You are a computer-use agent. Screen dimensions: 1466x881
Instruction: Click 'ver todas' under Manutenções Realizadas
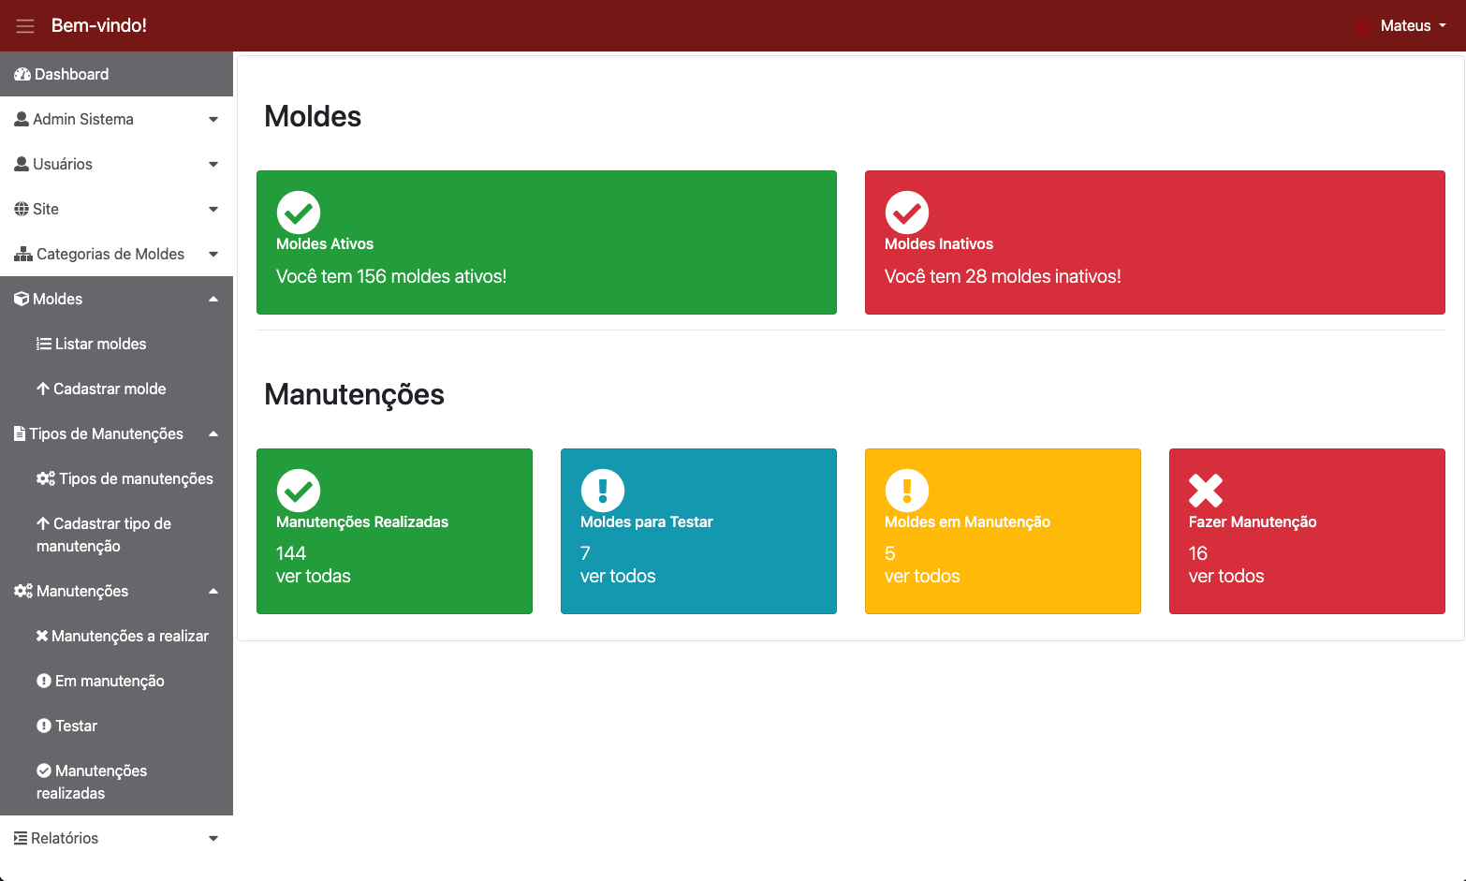314,576
